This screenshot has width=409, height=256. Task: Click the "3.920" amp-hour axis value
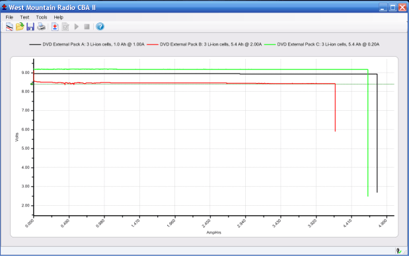pyautogui.click(x=313, y=224)
